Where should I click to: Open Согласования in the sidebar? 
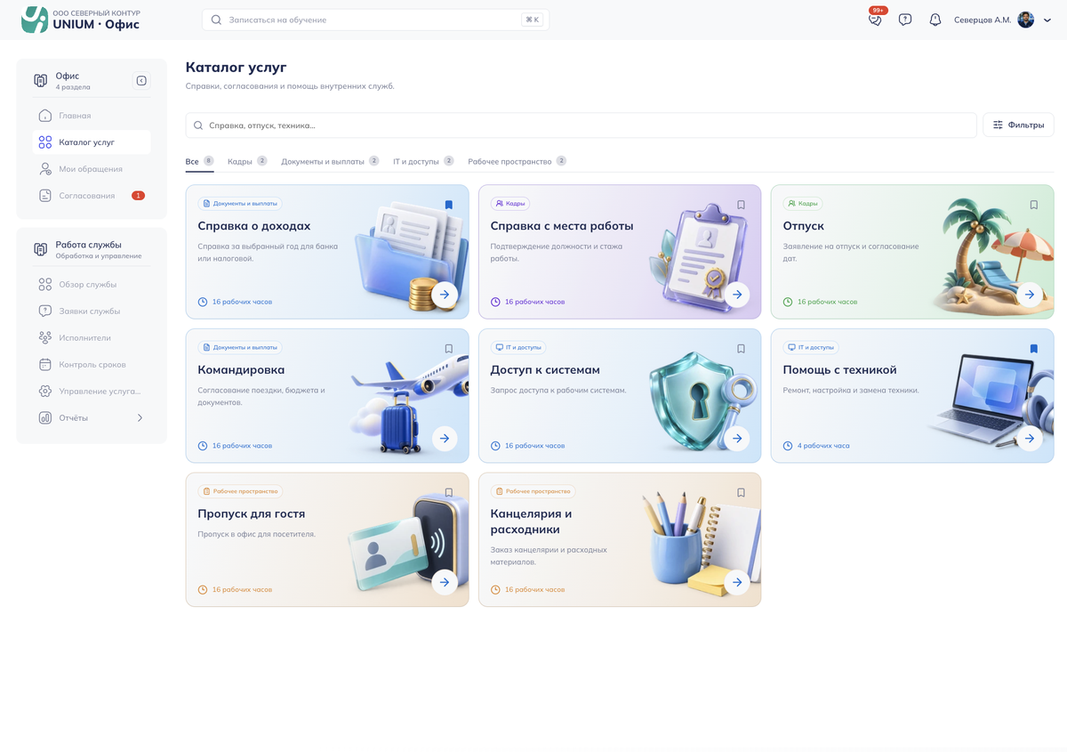pyautogui.click(x=92, y=196)
